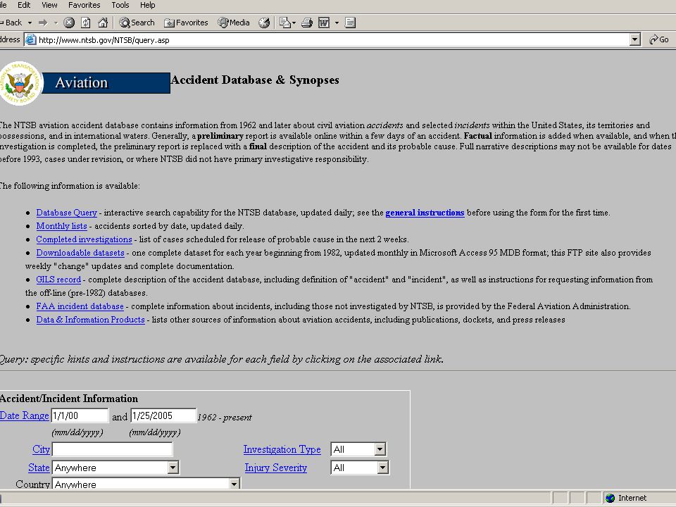Click the Refresh page icon
This screenshot has width=676, height=507.
(x=86, y=23)
